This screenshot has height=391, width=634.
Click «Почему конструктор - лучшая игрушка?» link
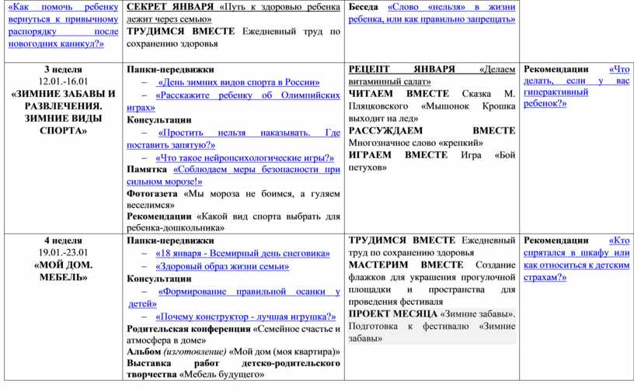click(246, 317)
